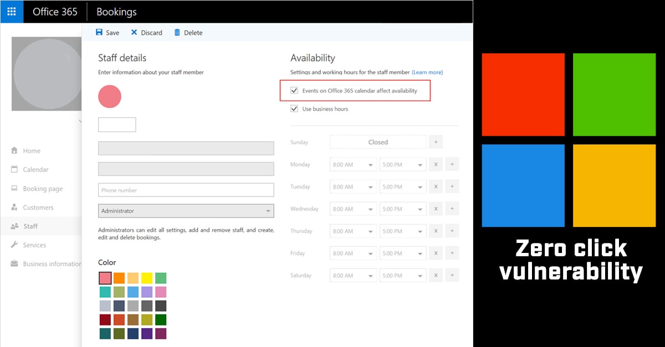Add Friday time slot with plus
The image size is (665, 347).
point(452,253)
